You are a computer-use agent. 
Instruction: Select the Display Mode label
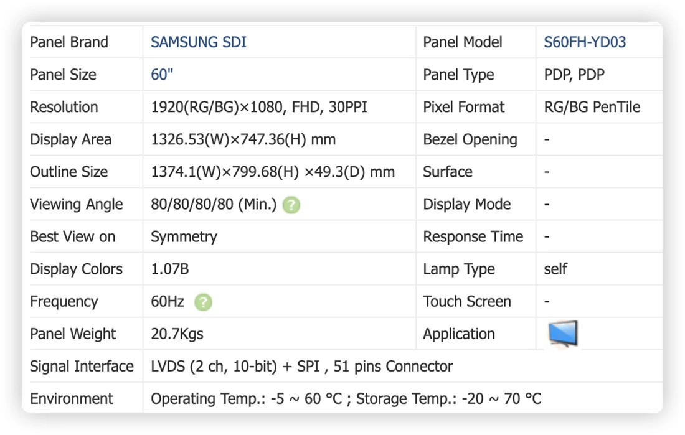click(x=467, y=204)
